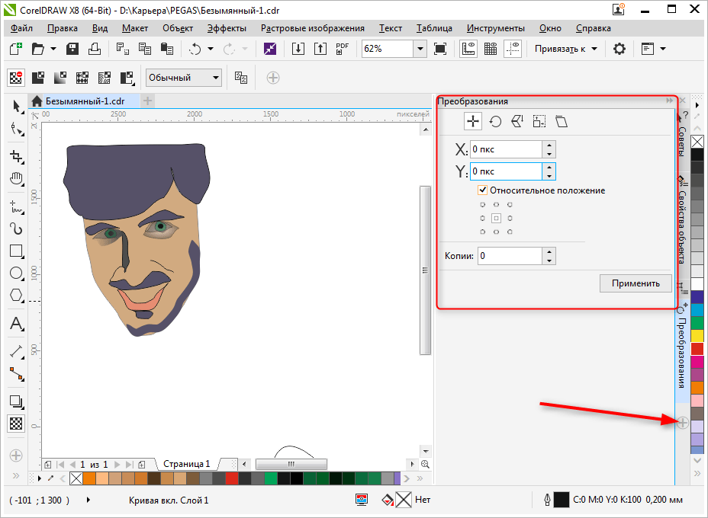Toggle the Относительное положение checkbox

pyautogui.click(x=482, y=190)
